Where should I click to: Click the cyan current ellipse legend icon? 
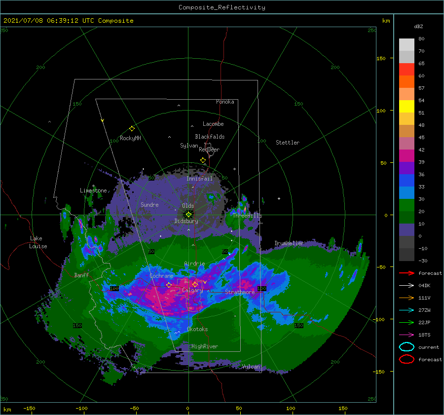click(x=407, y=347)
